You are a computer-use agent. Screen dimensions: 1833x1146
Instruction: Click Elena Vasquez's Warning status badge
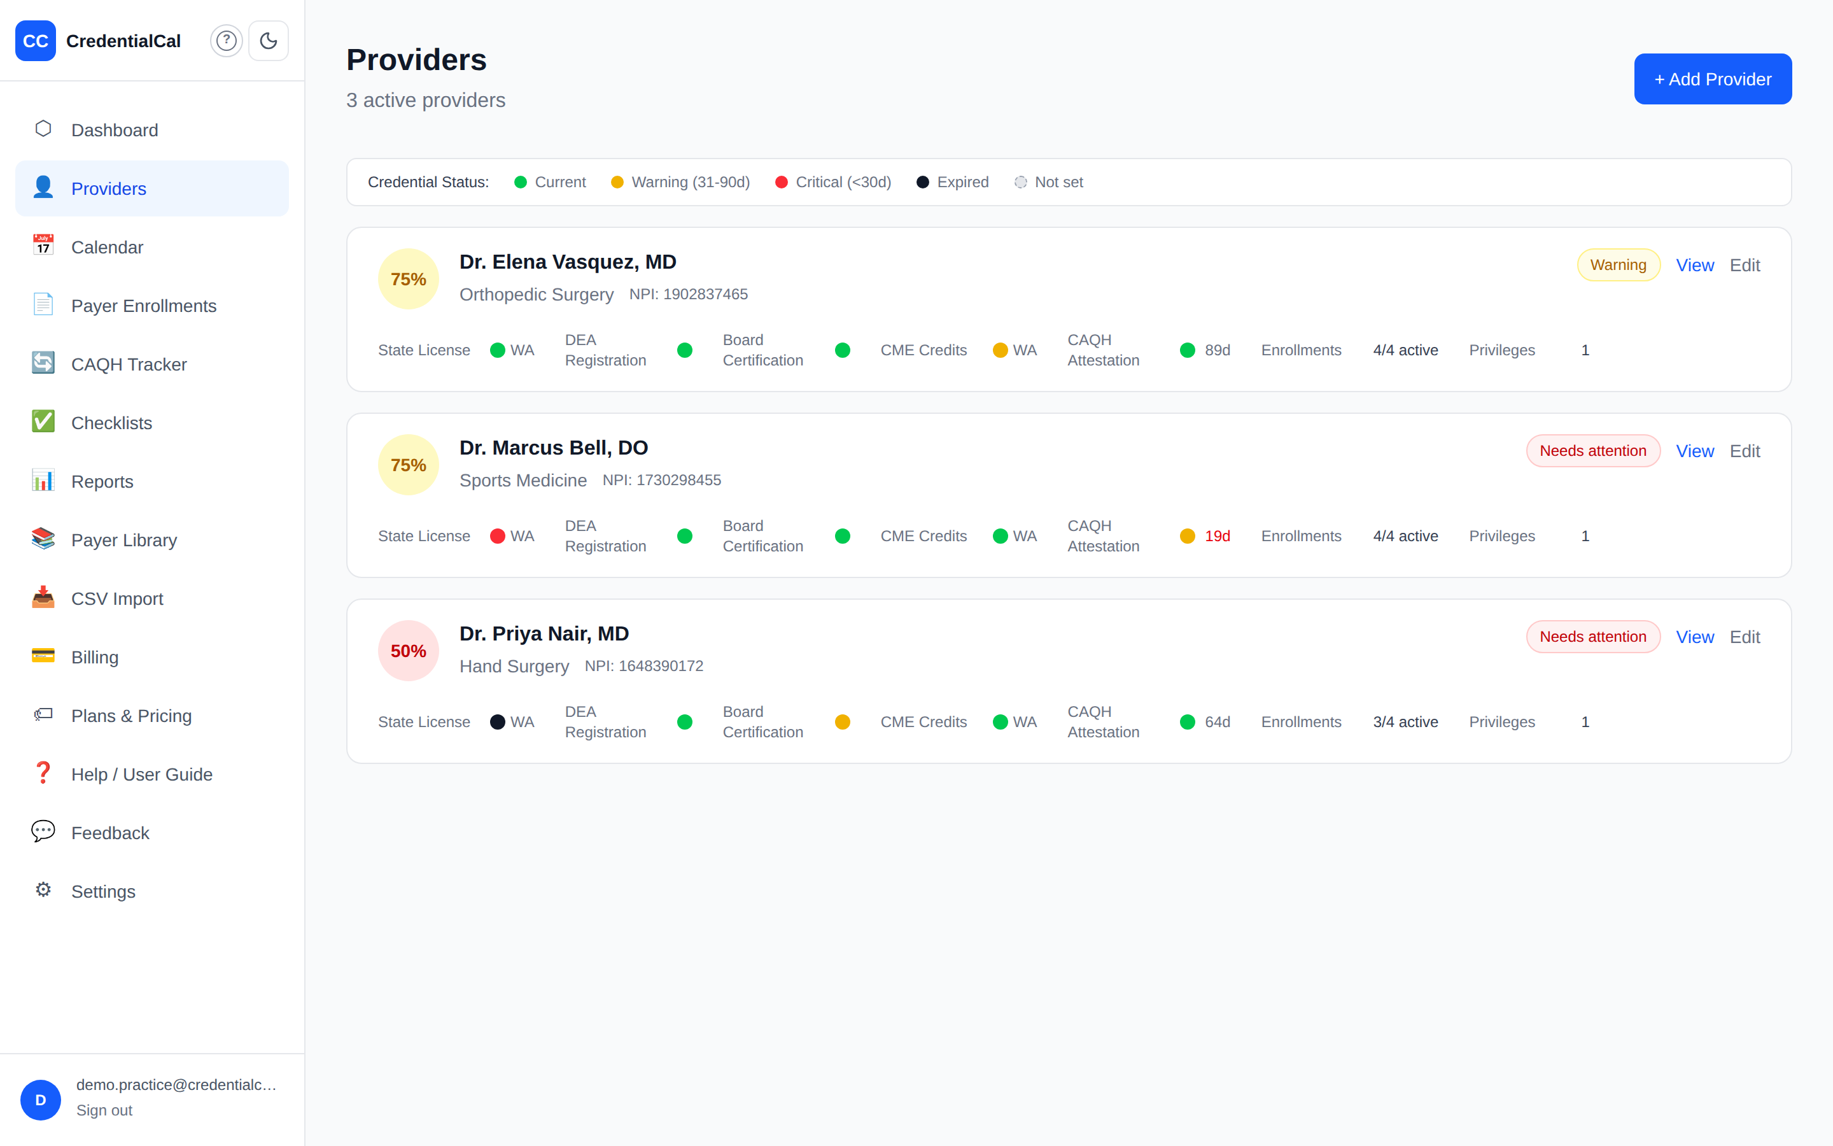point(1618,264)
